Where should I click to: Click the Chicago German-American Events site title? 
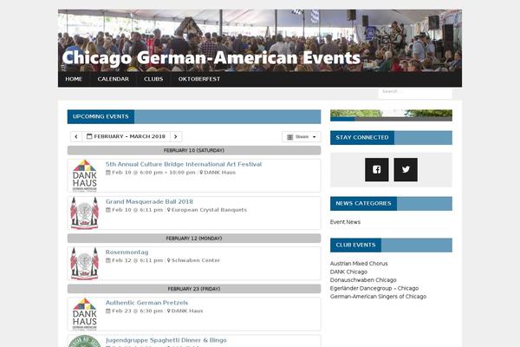211,57
